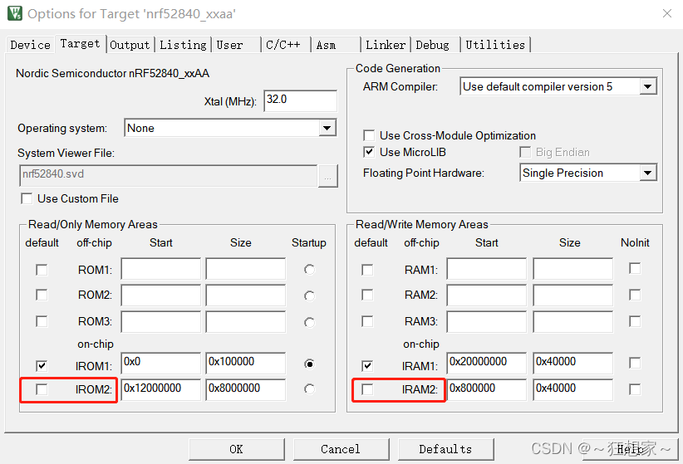Image resolution: width=683 pixels, height=464 pixels.
Task: Edit IROM2 Start address 0x12000000
Action: 160,389
